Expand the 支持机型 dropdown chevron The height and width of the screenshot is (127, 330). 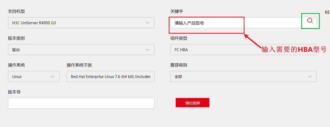coord(147,23)
